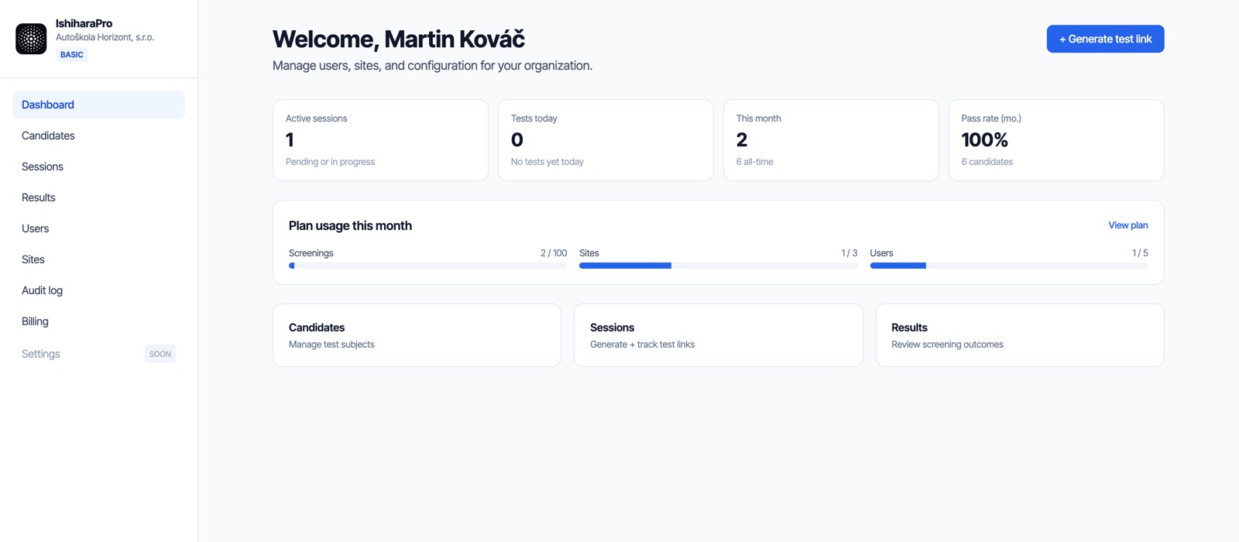This screenshot has width=1239, height=542.
Task: Click the '6 candidates' text
Action: click(x=987, y=162)
